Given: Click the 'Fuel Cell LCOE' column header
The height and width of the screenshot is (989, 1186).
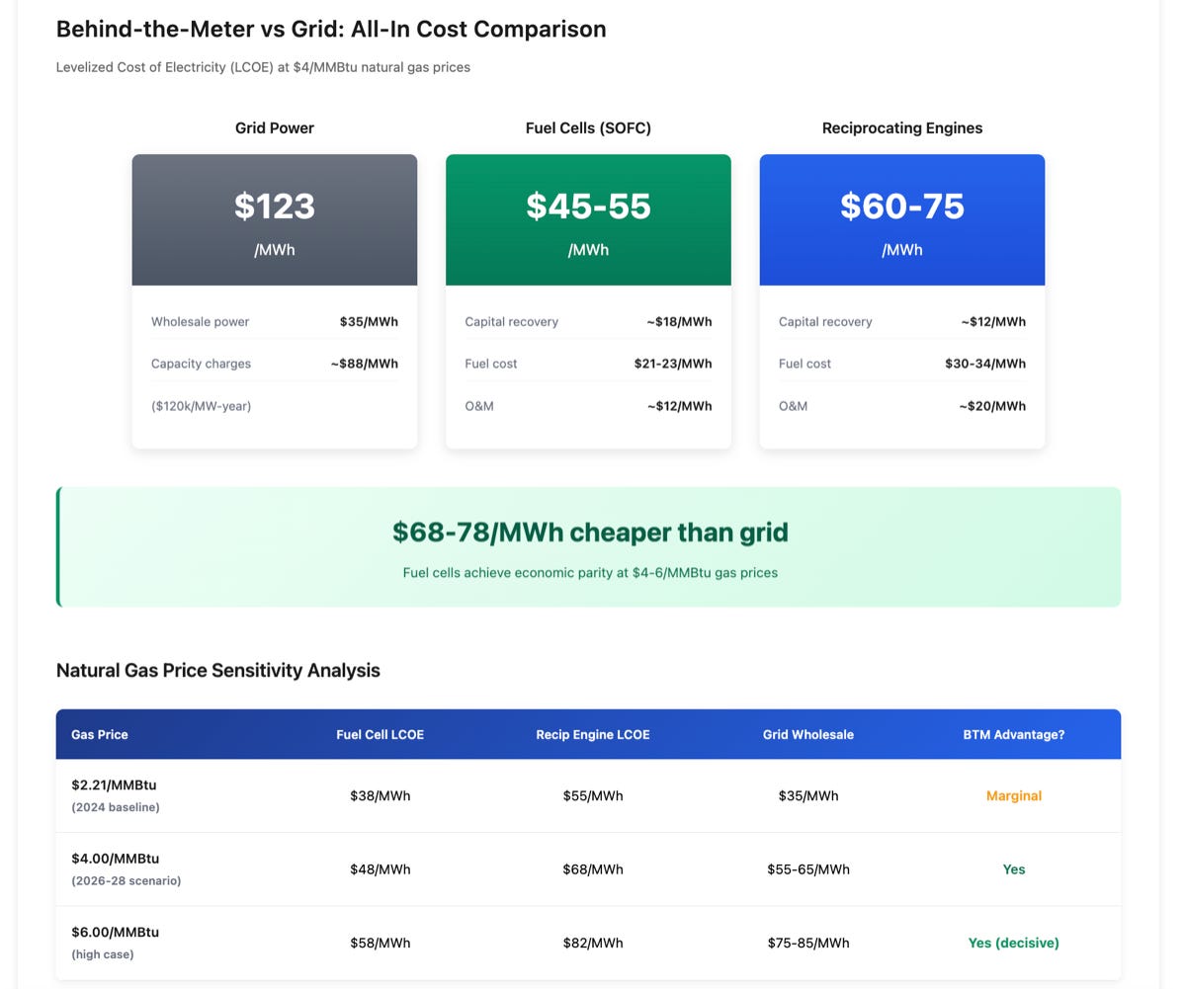Looking at the screenshot, I should 380,734.
